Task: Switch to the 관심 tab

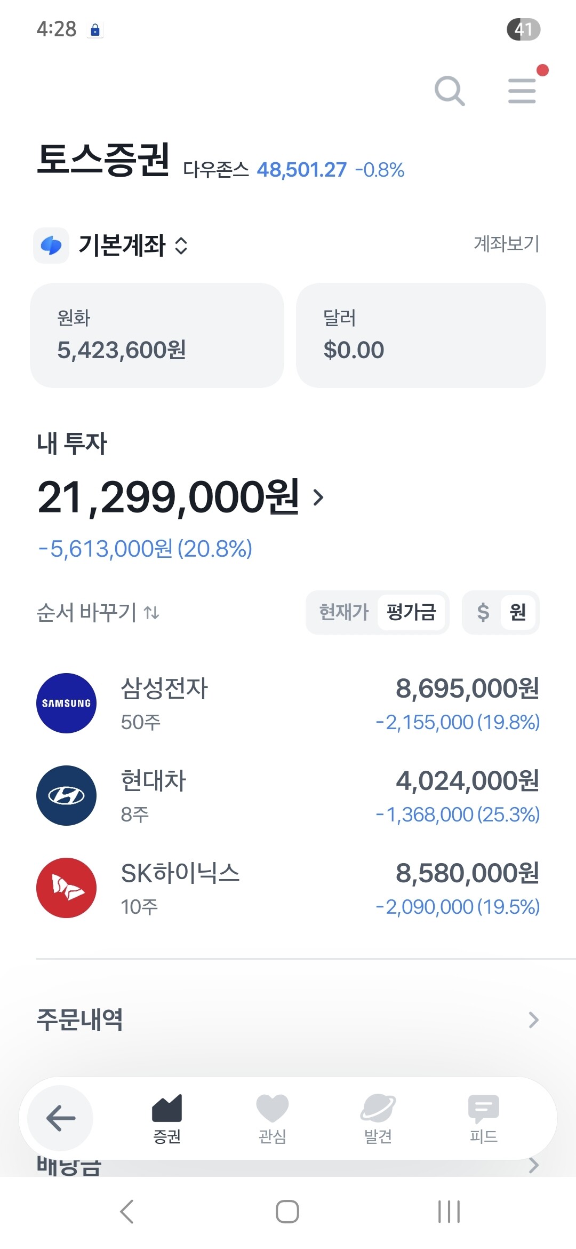Action: pyautogui.click(x=272, y=1118)
